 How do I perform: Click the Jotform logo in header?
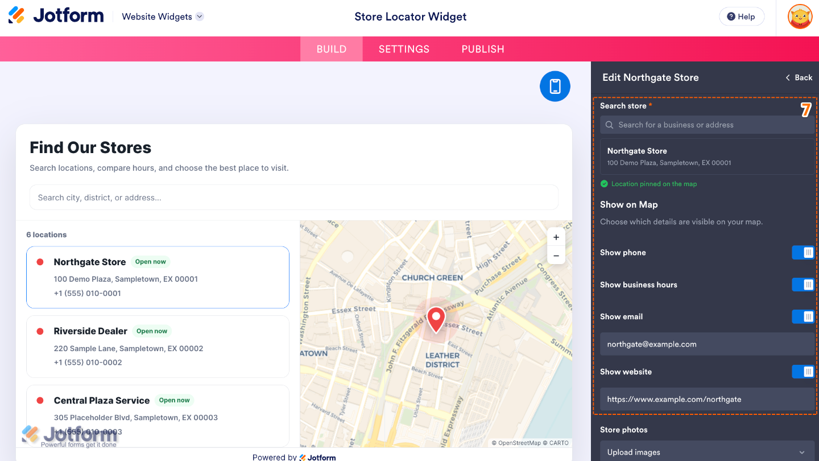[x=56, y=15]
